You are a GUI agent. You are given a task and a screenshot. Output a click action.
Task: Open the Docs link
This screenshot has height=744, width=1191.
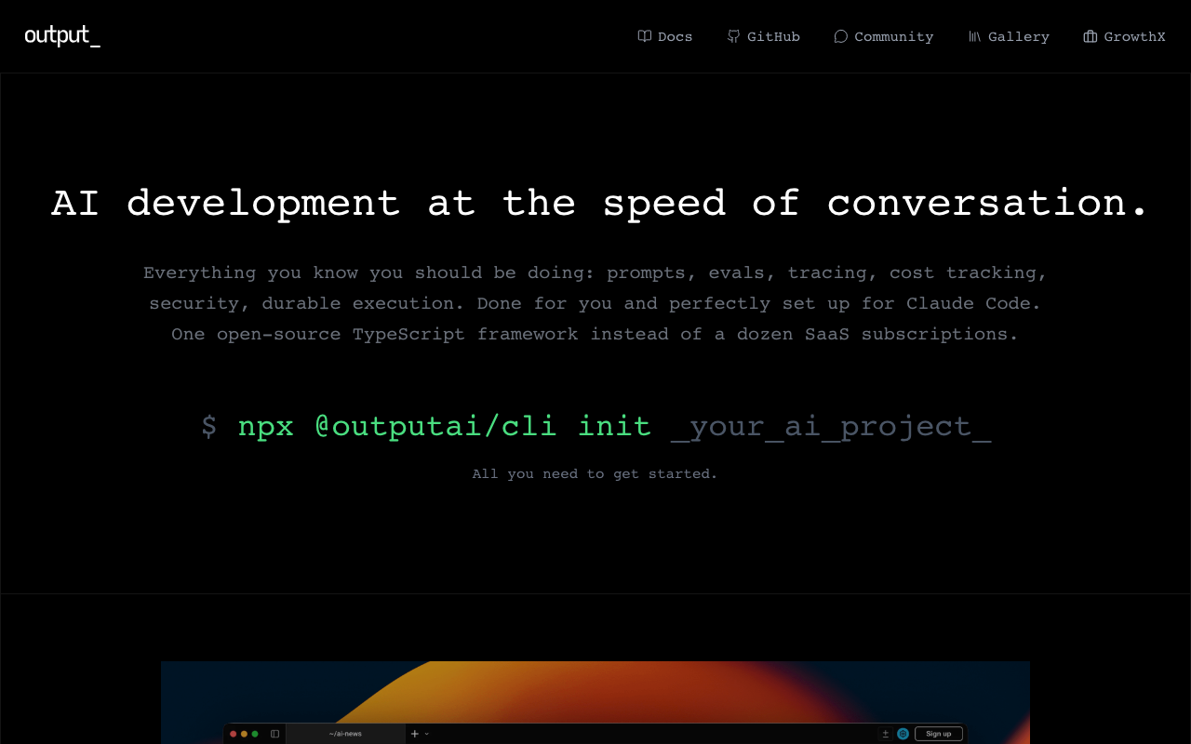click(665, 36)
